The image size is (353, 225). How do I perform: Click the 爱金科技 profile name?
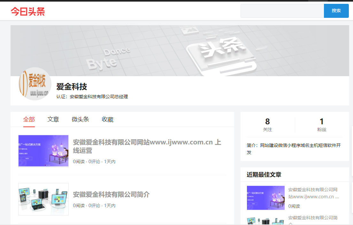click(72, 86)
